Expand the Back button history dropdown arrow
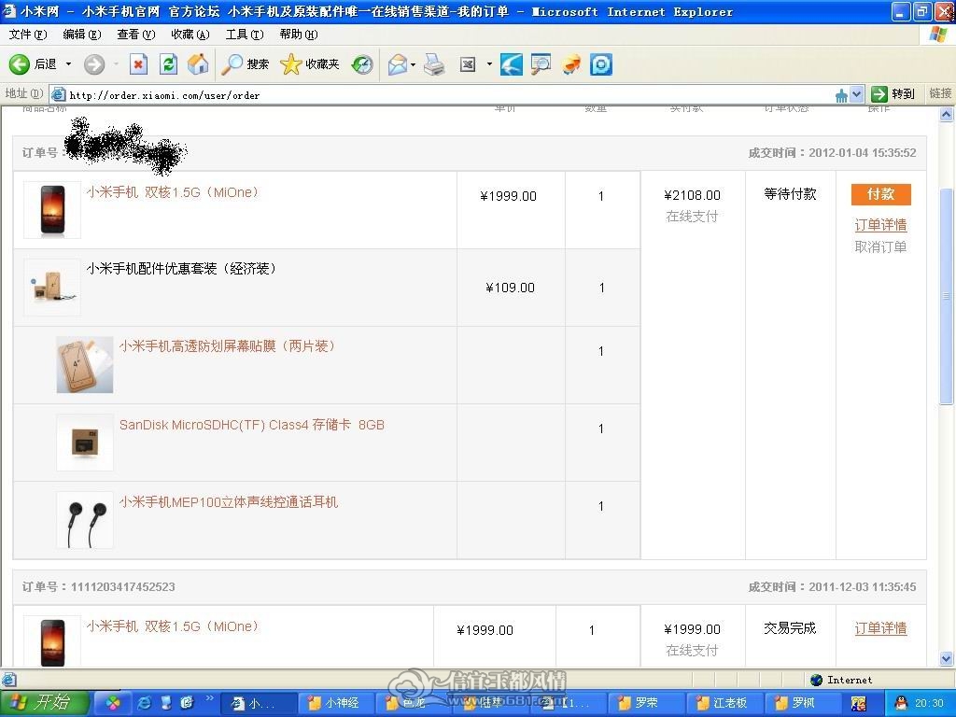 68,64
